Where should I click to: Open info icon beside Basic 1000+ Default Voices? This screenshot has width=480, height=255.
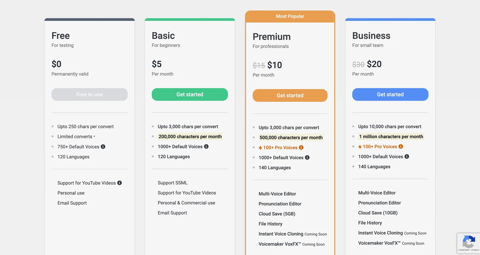[x=206, y=147]
